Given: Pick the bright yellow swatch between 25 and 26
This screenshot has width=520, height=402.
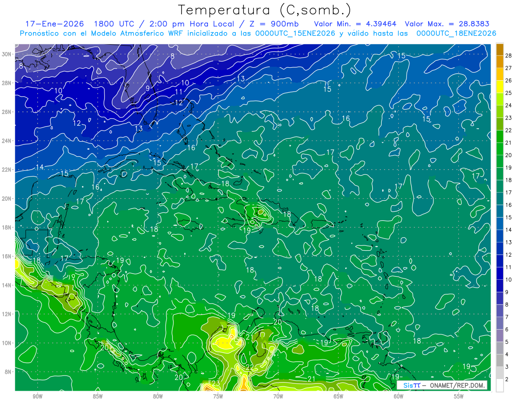Looking at the screenshot, I should [x=500, y=86].
